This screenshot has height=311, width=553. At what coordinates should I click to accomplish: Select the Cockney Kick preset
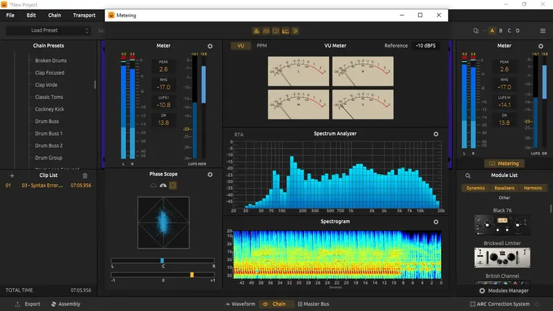[x=49, y=109]
